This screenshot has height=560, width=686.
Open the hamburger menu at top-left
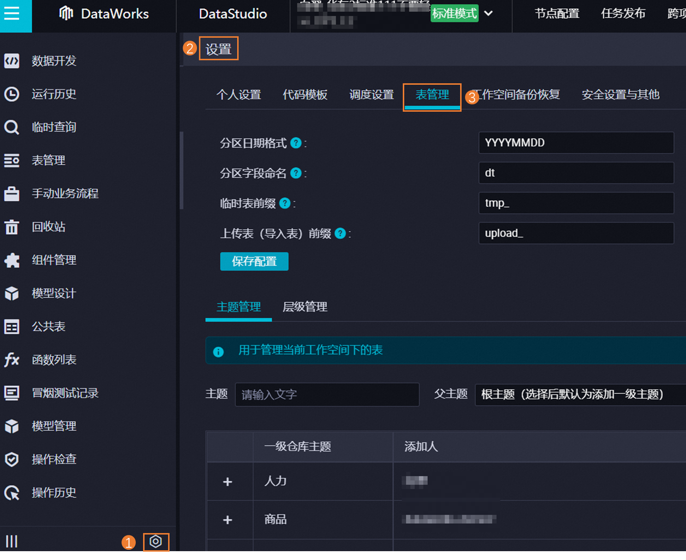(x=12, y=13)
